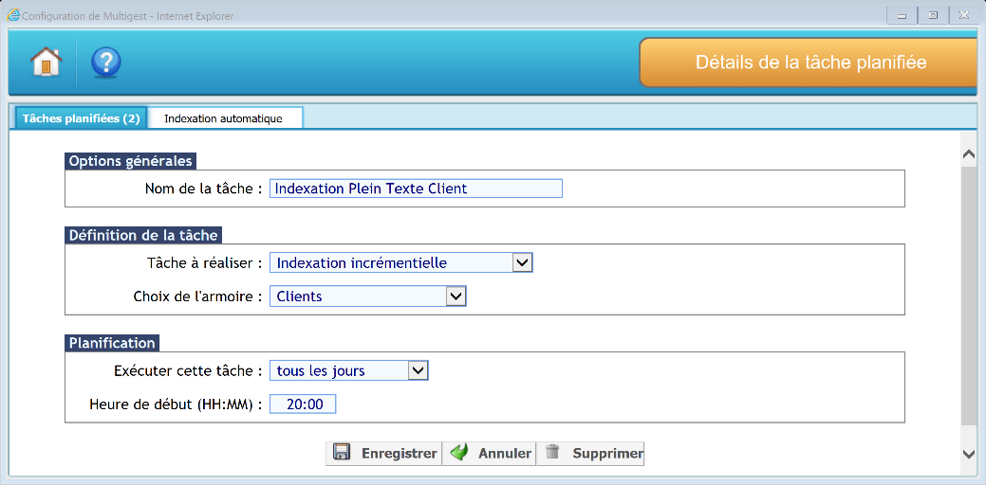Cancel changes with the Annuler button

tap(490, 453)
